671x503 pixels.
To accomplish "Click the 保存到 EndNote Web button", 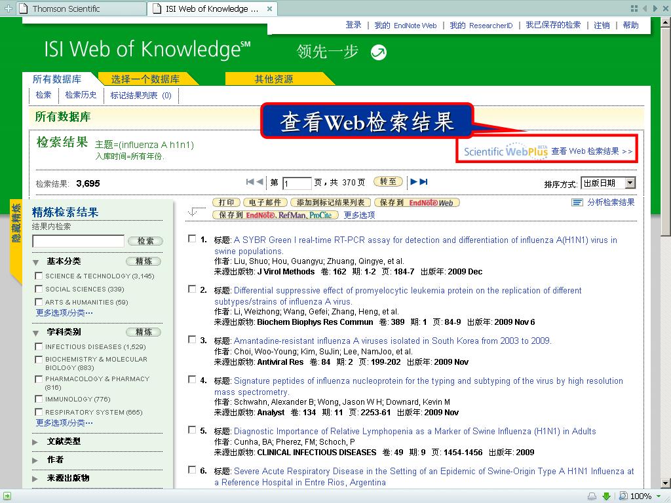I will click(x=417, y=202).
